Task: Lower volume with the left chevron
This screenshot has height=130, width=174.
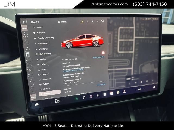Action: (136, 90)
